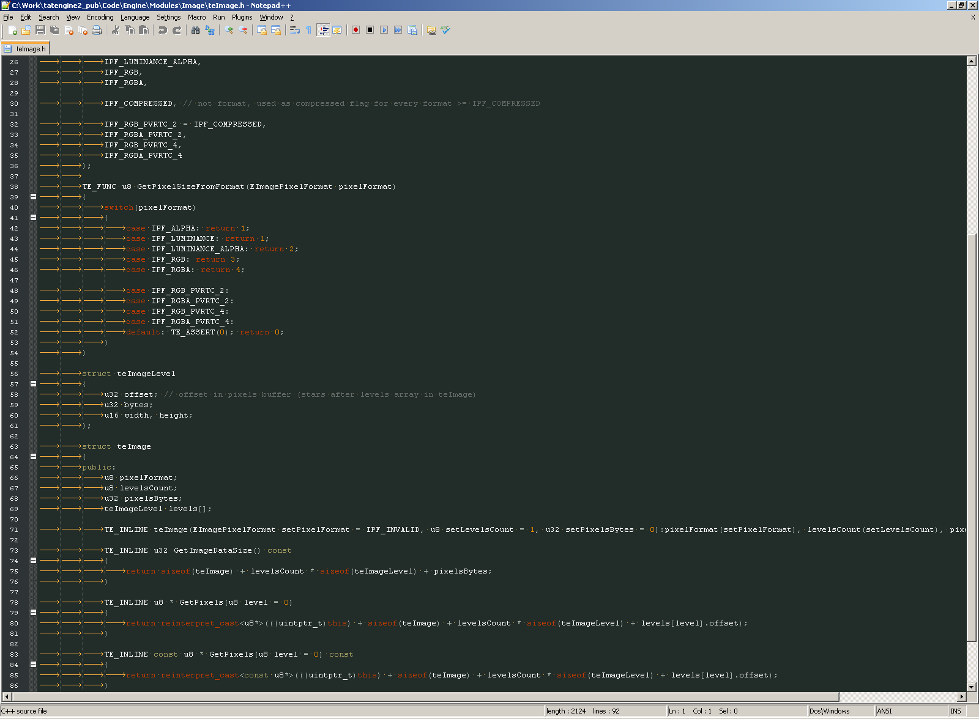Collapse the teImageLevel struct fold at line 57
The image size is (979, 719).
tap(33, 384)
